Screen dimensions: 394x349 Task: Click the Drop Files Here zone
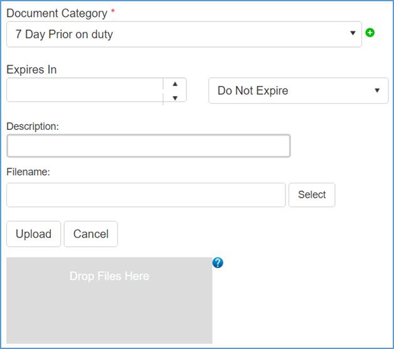109,300
